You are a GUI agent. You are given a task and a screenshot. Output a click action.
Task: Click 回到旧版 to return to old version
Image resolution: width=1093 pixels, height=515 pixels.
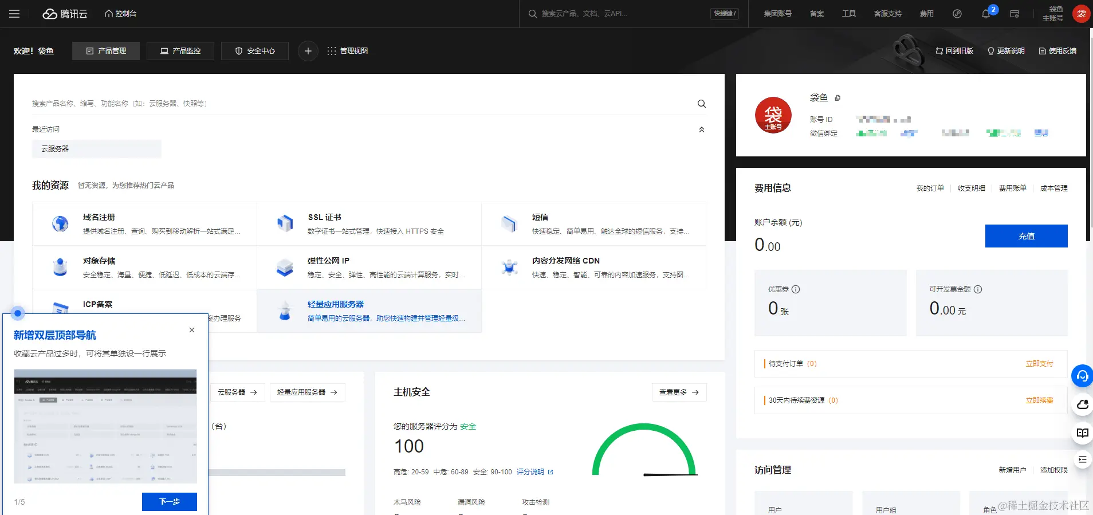pos(954,51)
